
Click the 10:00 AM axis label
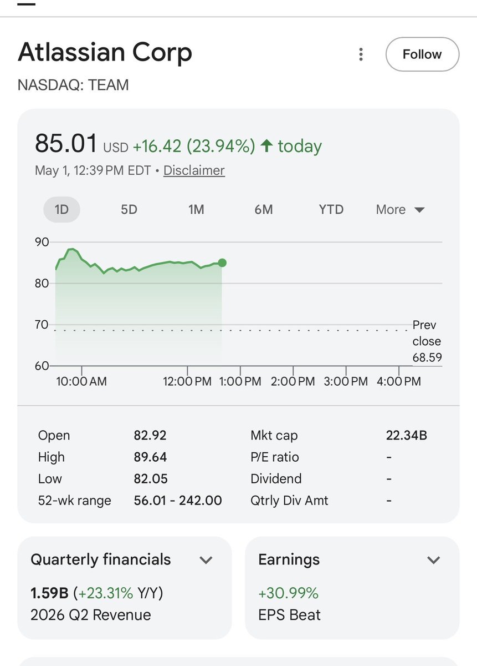coord(81,381)
